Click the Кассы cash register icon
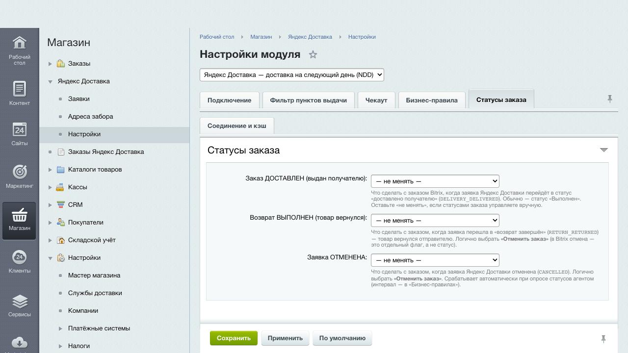The width and height of the screenshot is (628, 353). click(x=61, y=187)
